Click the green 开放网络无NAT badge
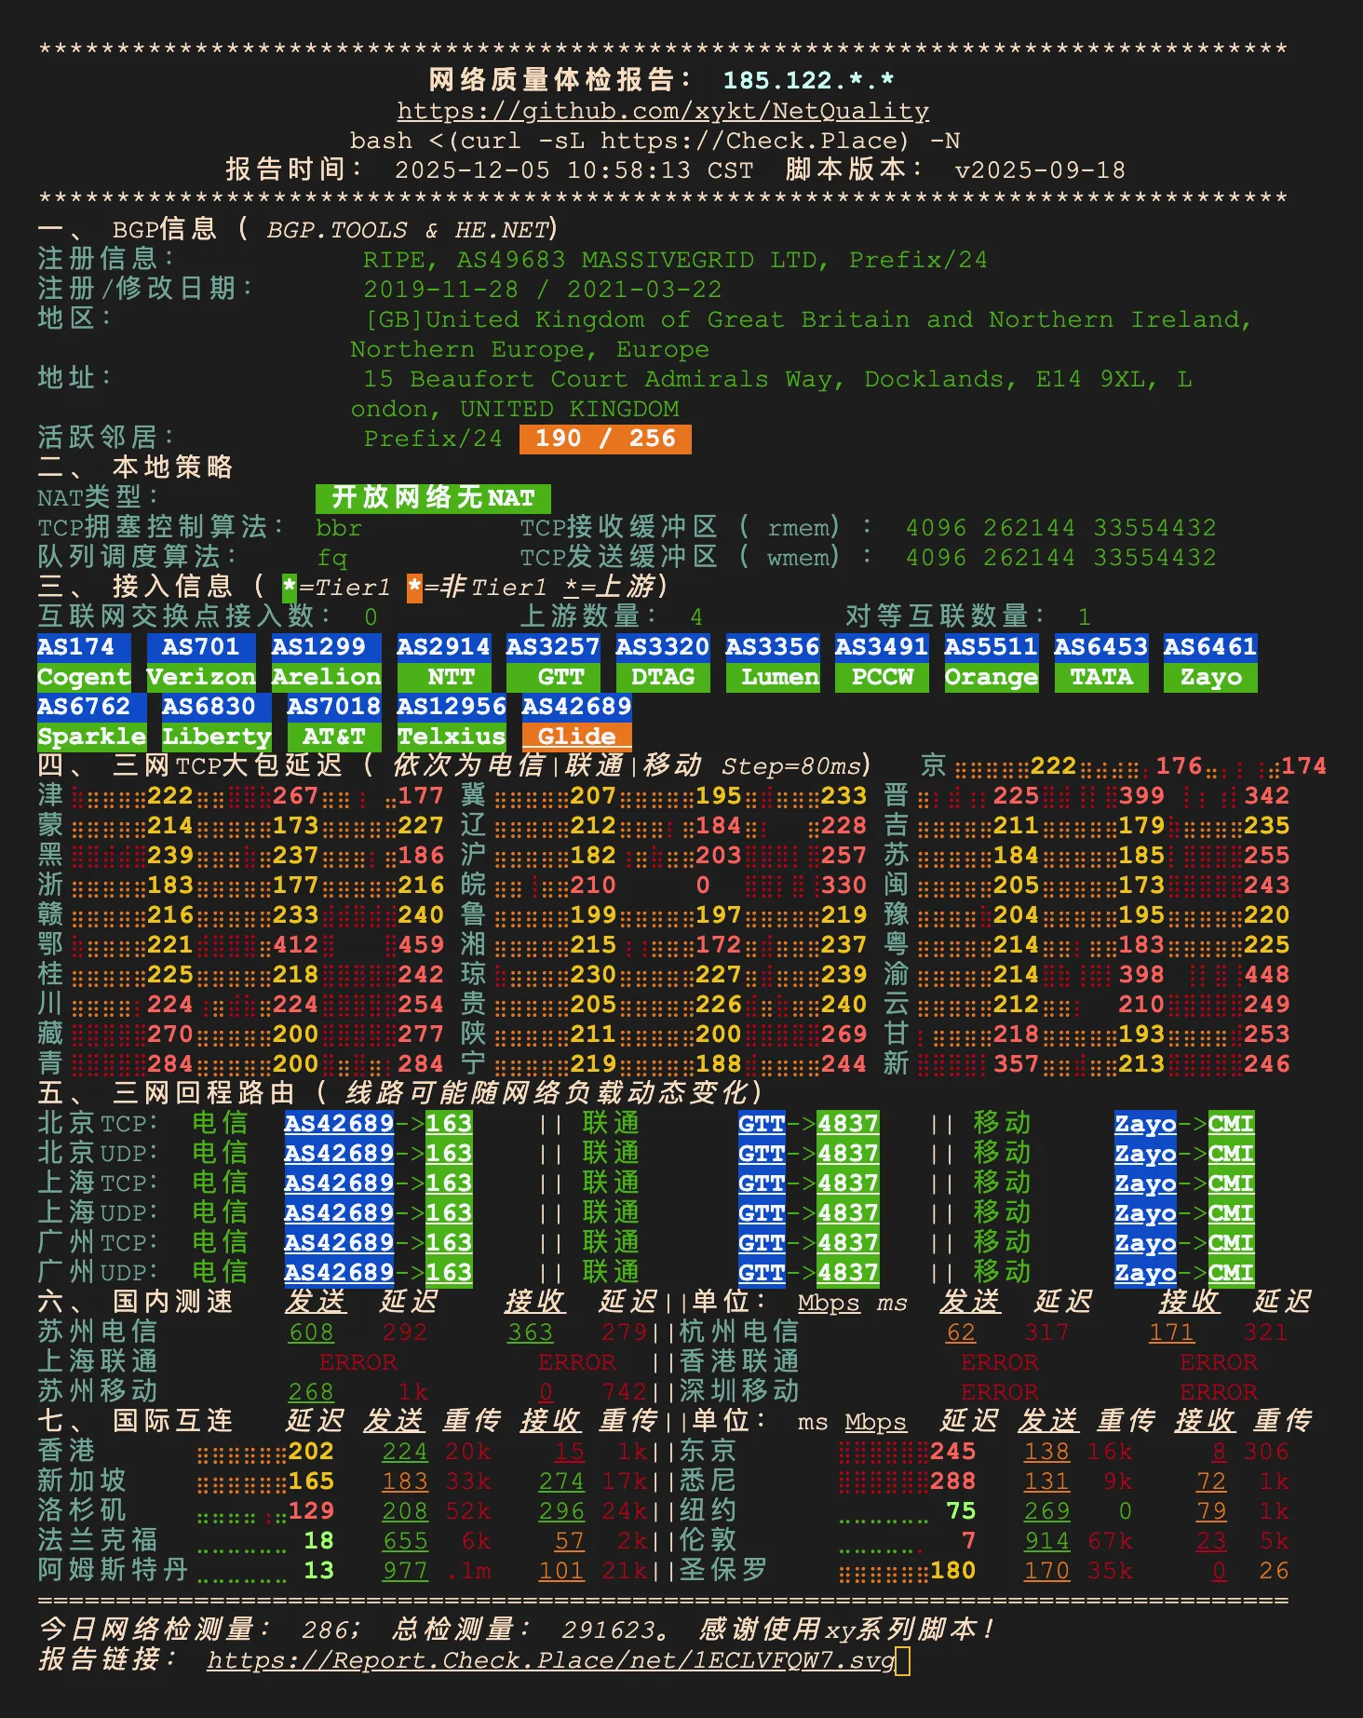The image size is (1363, 1718). [434, 498]
